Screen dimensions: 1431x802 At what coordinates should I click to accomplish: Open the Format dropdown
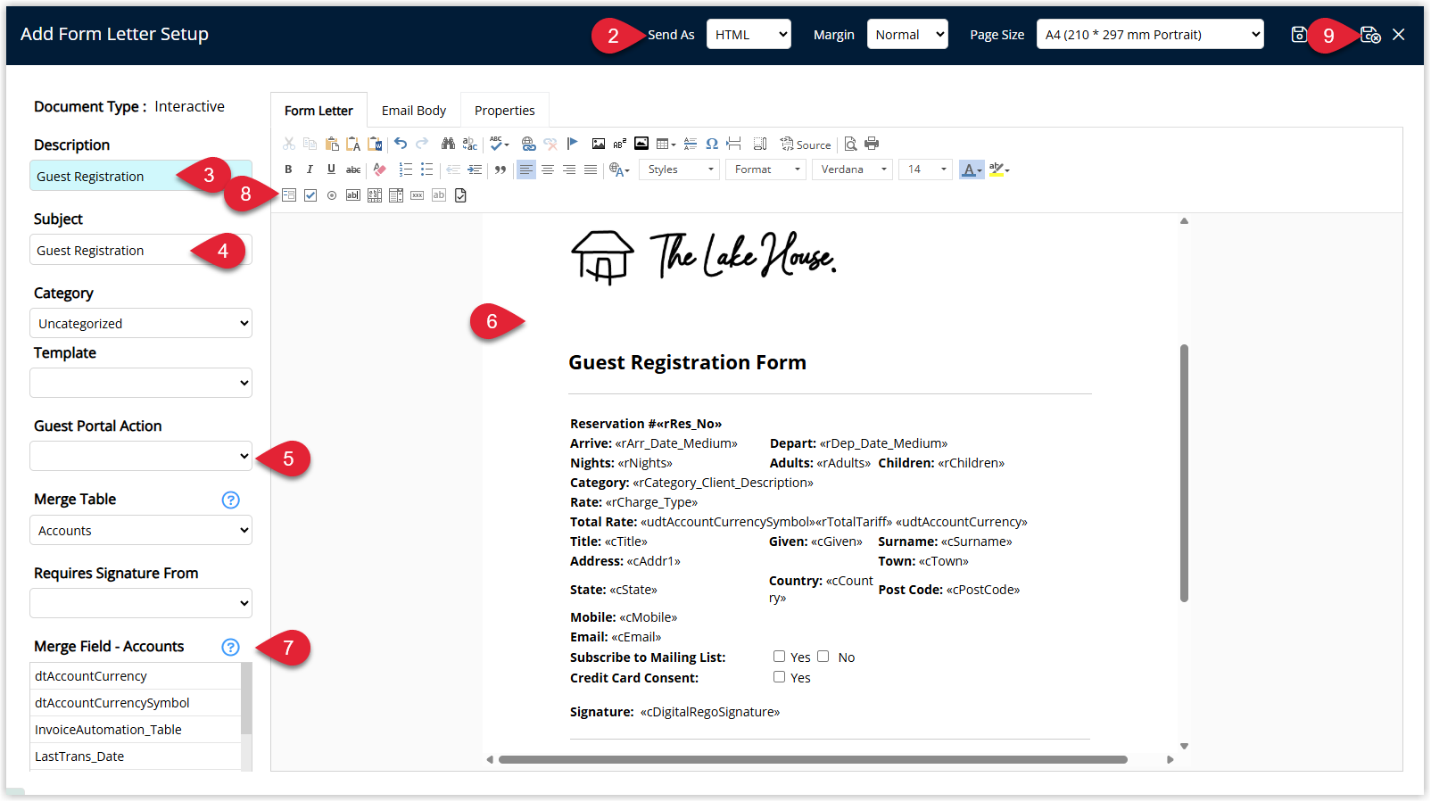766,169
